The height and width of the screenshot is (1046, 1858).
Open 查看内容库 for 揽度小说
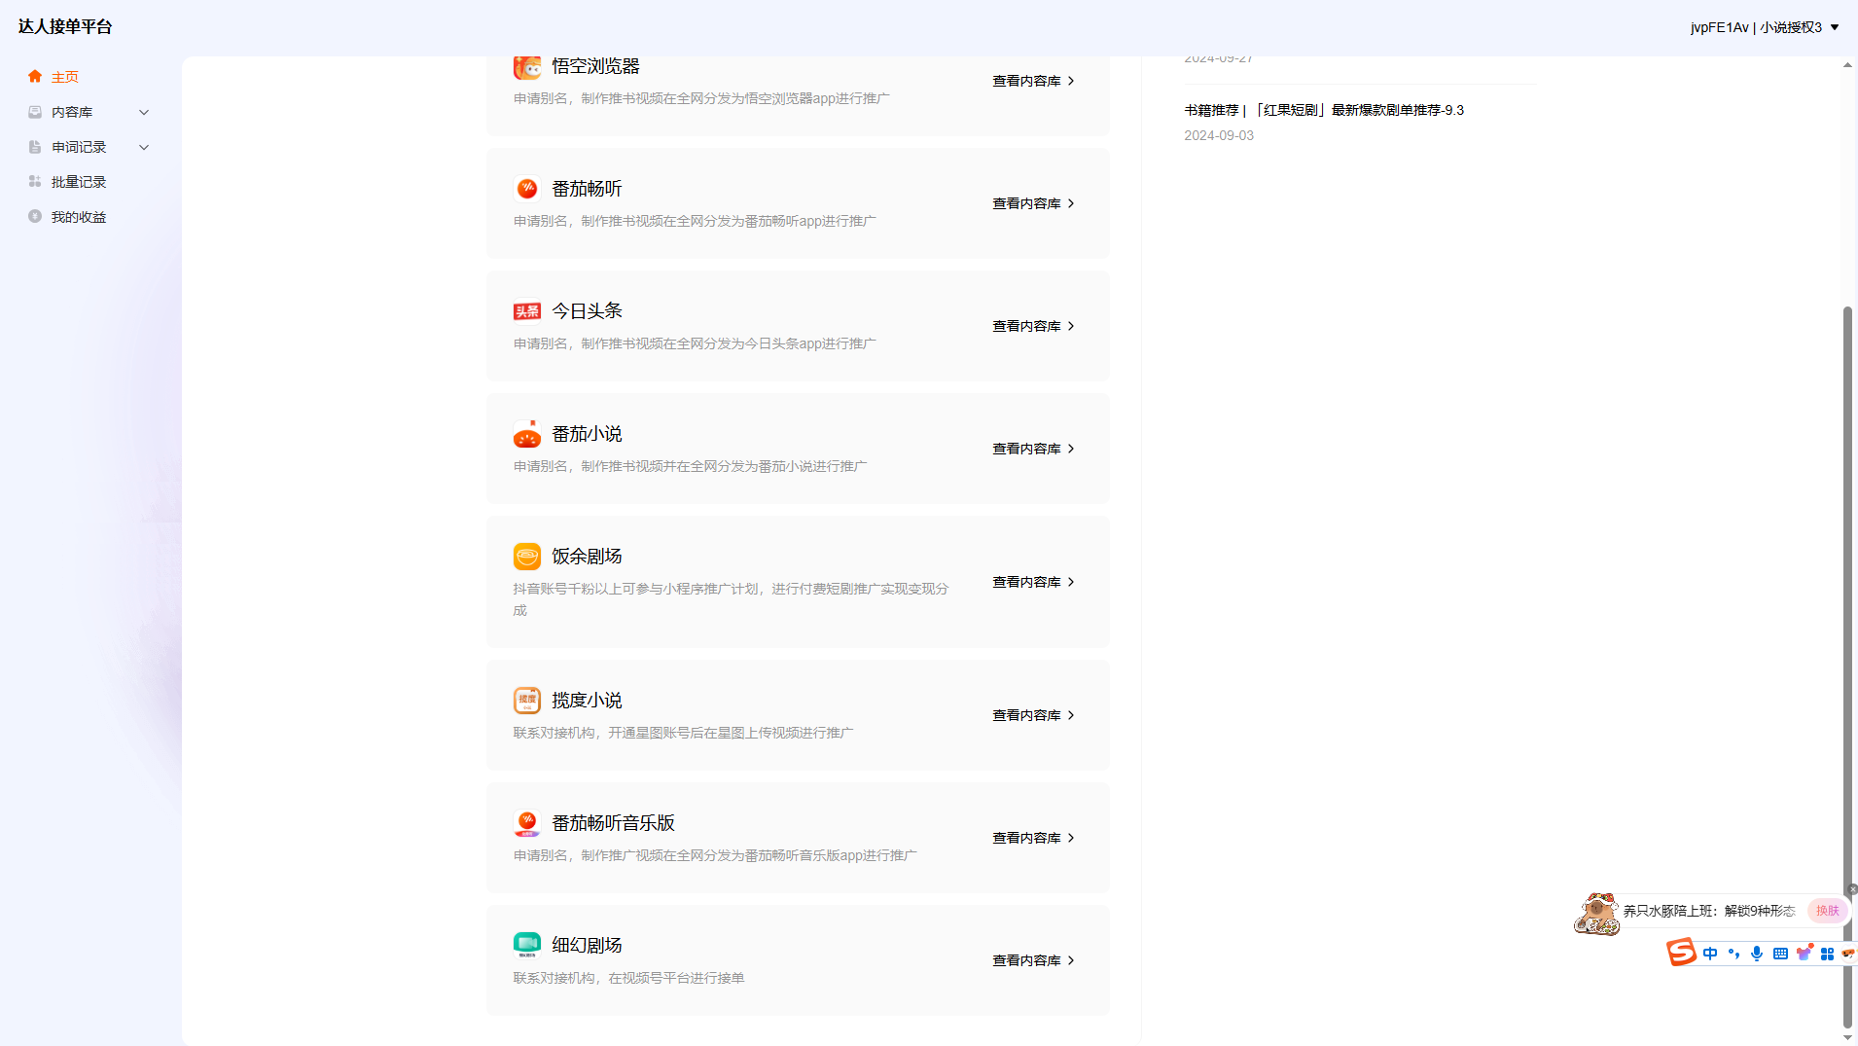pos(1033,715)
